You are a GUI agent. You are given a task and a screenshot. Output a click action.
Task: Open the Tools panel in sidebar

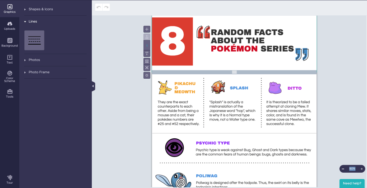[x=10, y=93]
